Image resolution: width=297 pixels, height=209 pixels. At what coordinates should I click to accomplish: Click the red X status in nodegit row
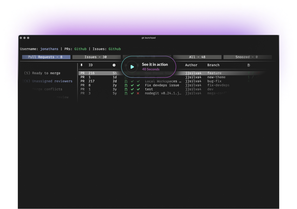click(138, 93)
